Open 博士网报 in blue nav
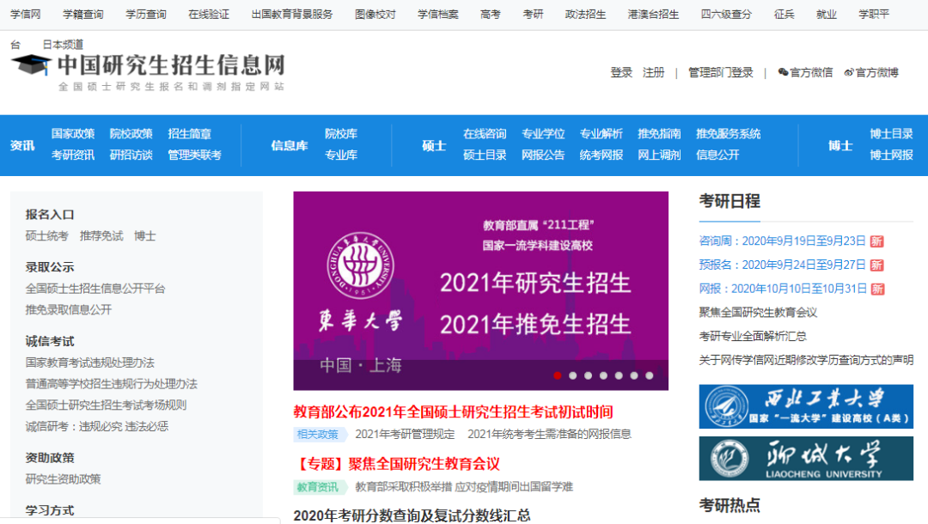The height and width of the screenshot is (524, 928). [891, 155]
